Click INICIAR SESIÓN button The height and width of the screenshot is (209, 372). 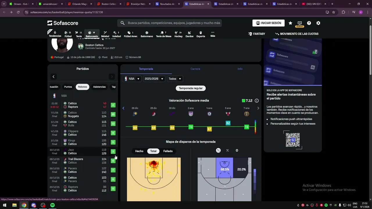pos(269,23)
